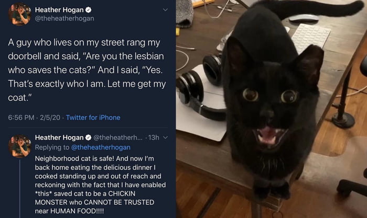Open the Twitter for iPhone source link
The width and height of the screenshot is (367, 218).
coord(93,117)
